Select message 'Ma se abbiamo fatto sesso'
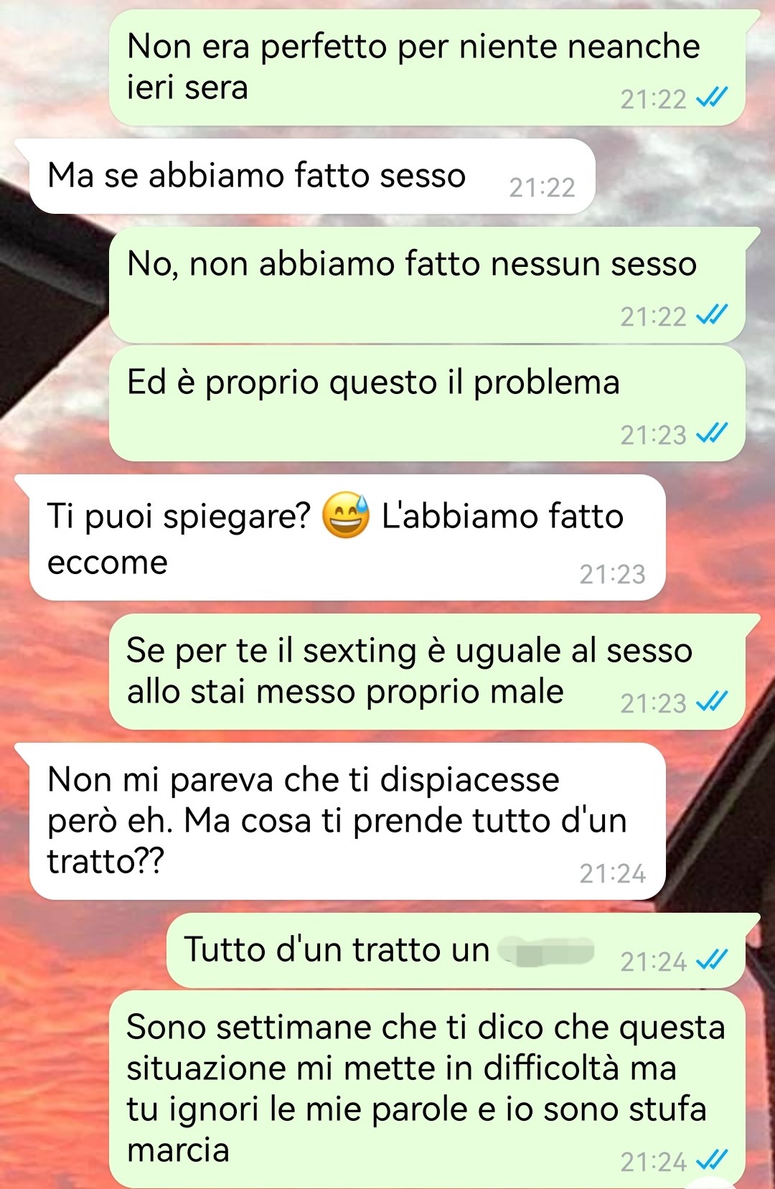 tap(312, 177)
